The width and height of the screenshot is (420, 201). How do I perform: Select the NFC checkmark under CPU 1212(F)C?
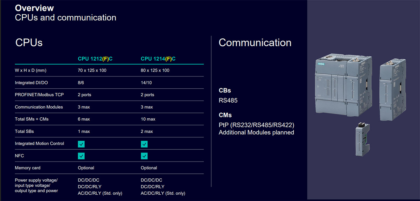(x=81, y=156)
